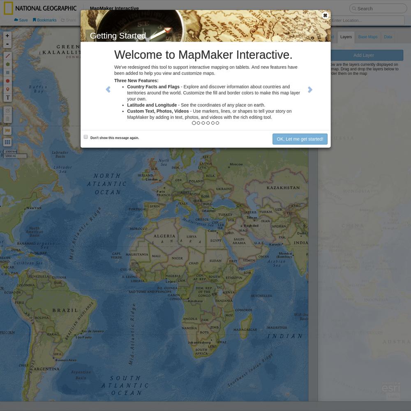Select the fifth slide indicator dot

212,123
